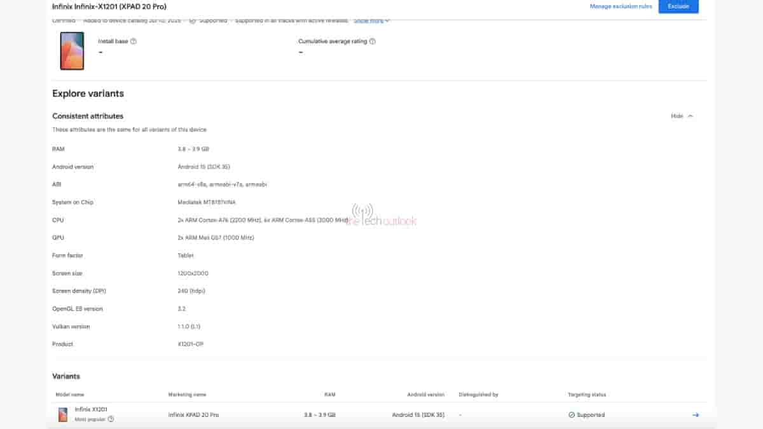Open Manage exclusion rules link

click(621, 6)
